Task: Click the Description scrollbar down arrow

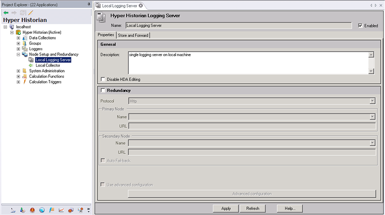Action: coord(371,71)
